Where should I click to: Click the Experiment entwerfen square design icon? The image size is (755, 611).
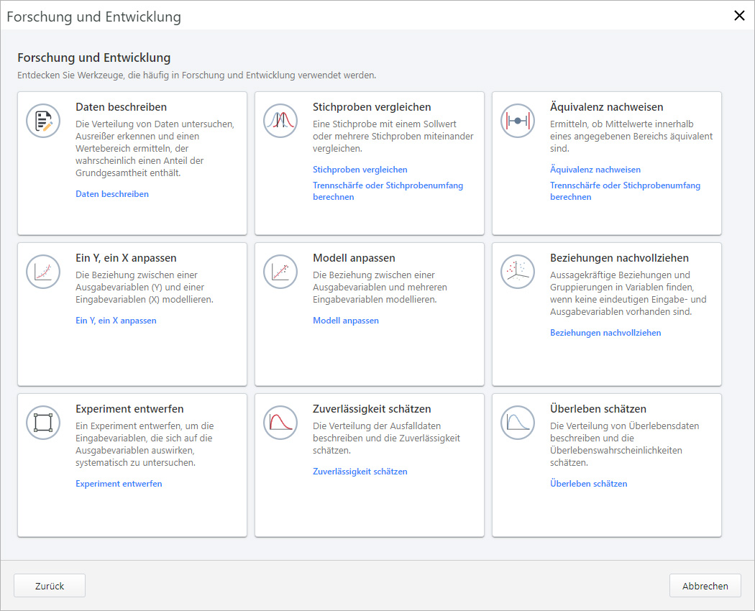click(43, 423)
